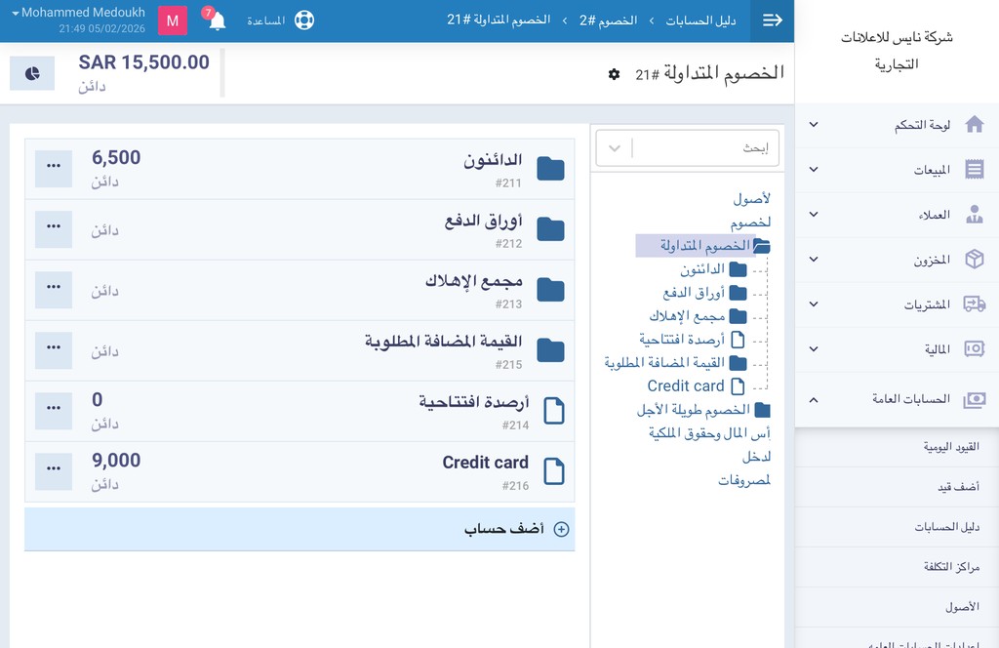Click the M user avatar
Viewport: 999px width, 648px height.
pos(173,20)
